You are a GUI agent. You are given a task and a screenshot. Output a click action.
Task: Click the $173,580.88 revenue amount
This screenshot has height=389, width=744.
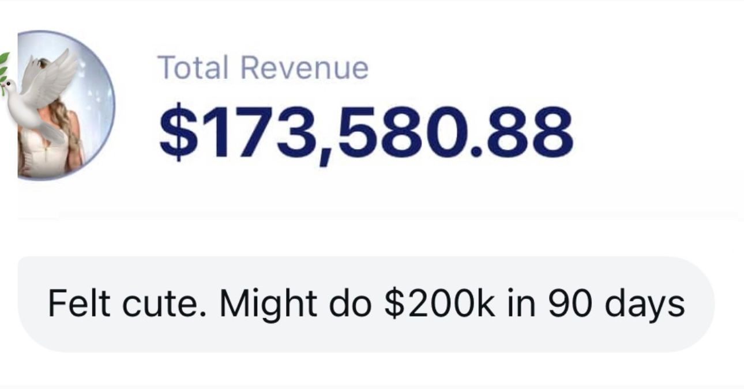[x=366, y=133]
